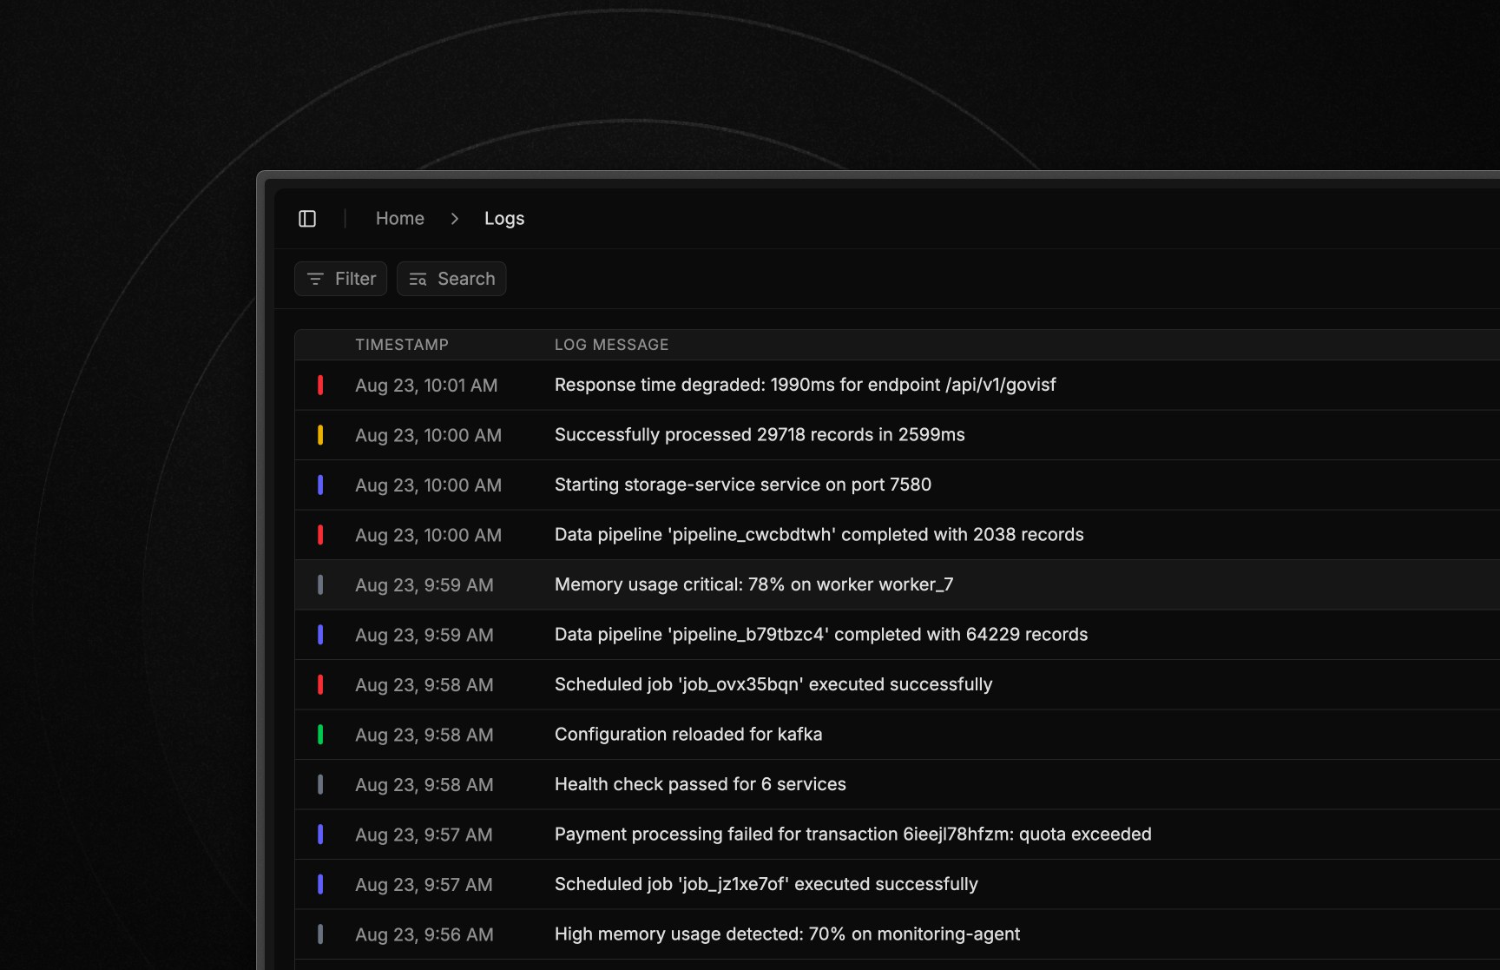Click gray severity marker for worker_7 row
Image resolution: width=1500 pixels, height=970 pixels.
click(320, 584)
